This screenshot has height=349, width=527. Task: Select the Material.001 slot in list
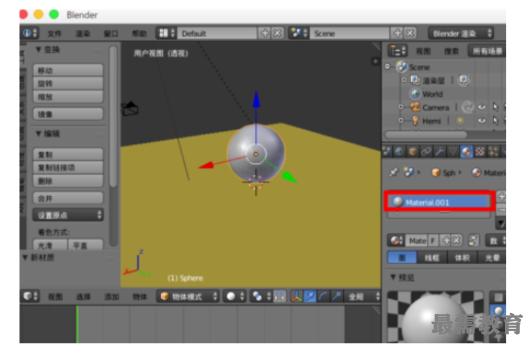pos(440,202)
